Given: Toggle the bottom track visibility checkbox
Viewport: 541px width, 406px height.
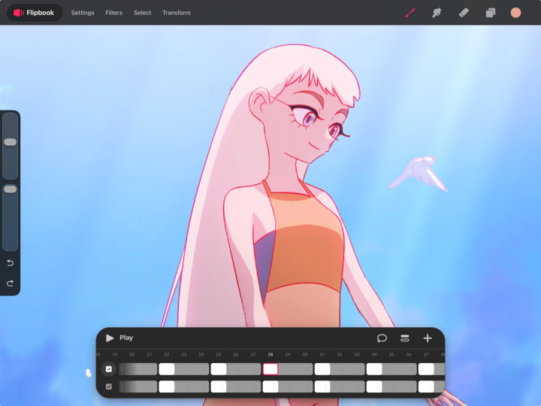Looking at the screenshot, I should pos(109,386).
